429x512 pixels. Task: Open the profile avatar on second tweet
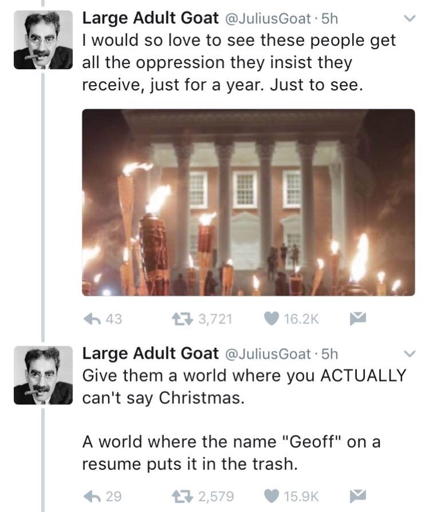pyautogui.click(x=43, y=375)
